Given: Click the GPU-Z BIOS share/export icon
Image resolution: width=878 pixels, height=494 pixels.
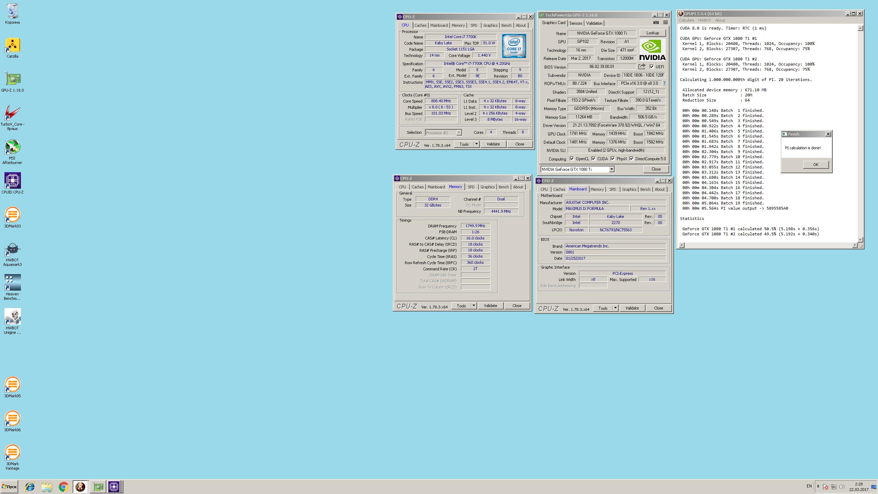Looking at the screenshot, I should tap(642, 67).
